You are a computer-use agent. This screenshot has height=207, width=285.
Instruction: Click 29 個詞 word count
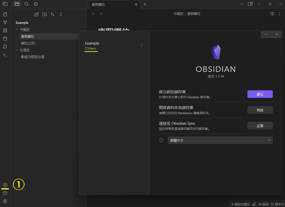263,204
